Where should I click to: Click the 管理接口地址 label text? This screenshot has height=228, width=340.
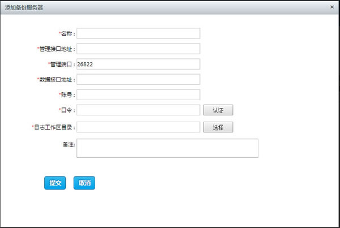point(57,49)
